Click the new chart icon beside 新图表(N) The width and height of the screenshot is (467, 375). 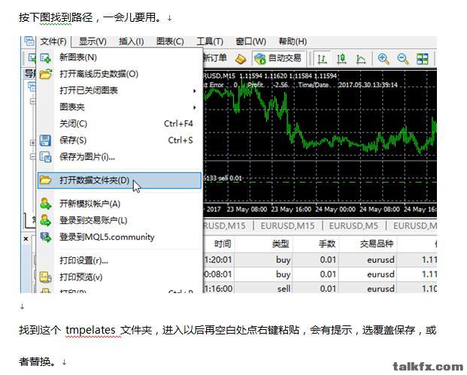[x=46, y=57]
